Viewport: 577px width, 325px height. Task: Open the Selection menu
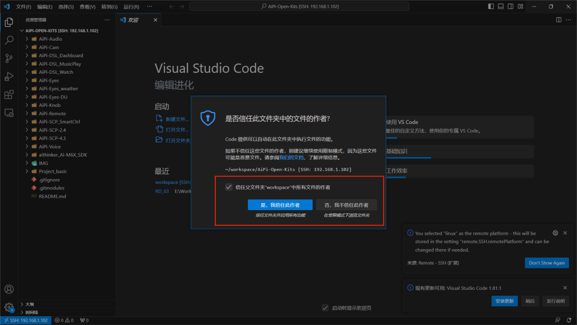click(x=66, y=6)
